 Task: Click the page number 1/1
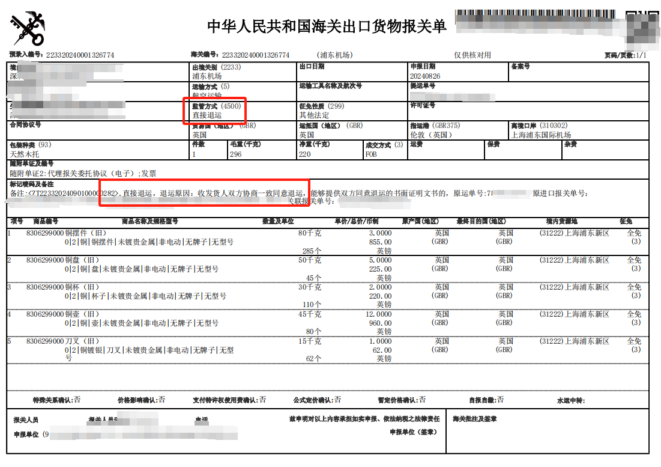[x=641, y=55]
